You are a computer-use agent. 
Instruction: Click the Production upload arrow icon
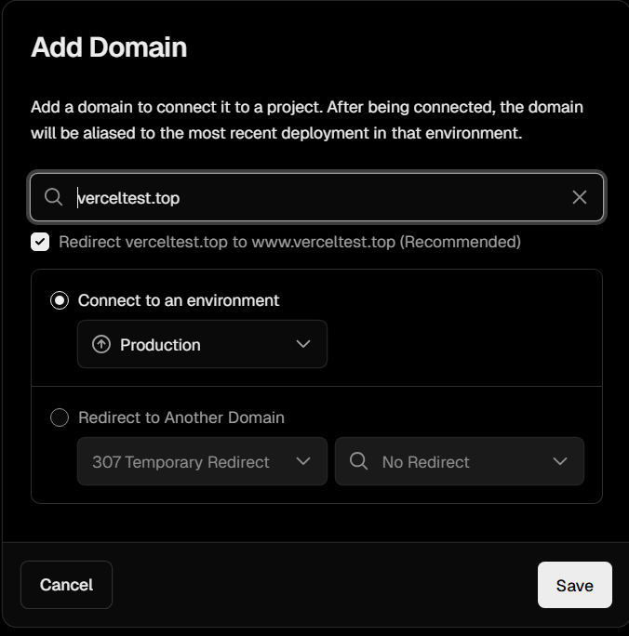click(101, 344)
